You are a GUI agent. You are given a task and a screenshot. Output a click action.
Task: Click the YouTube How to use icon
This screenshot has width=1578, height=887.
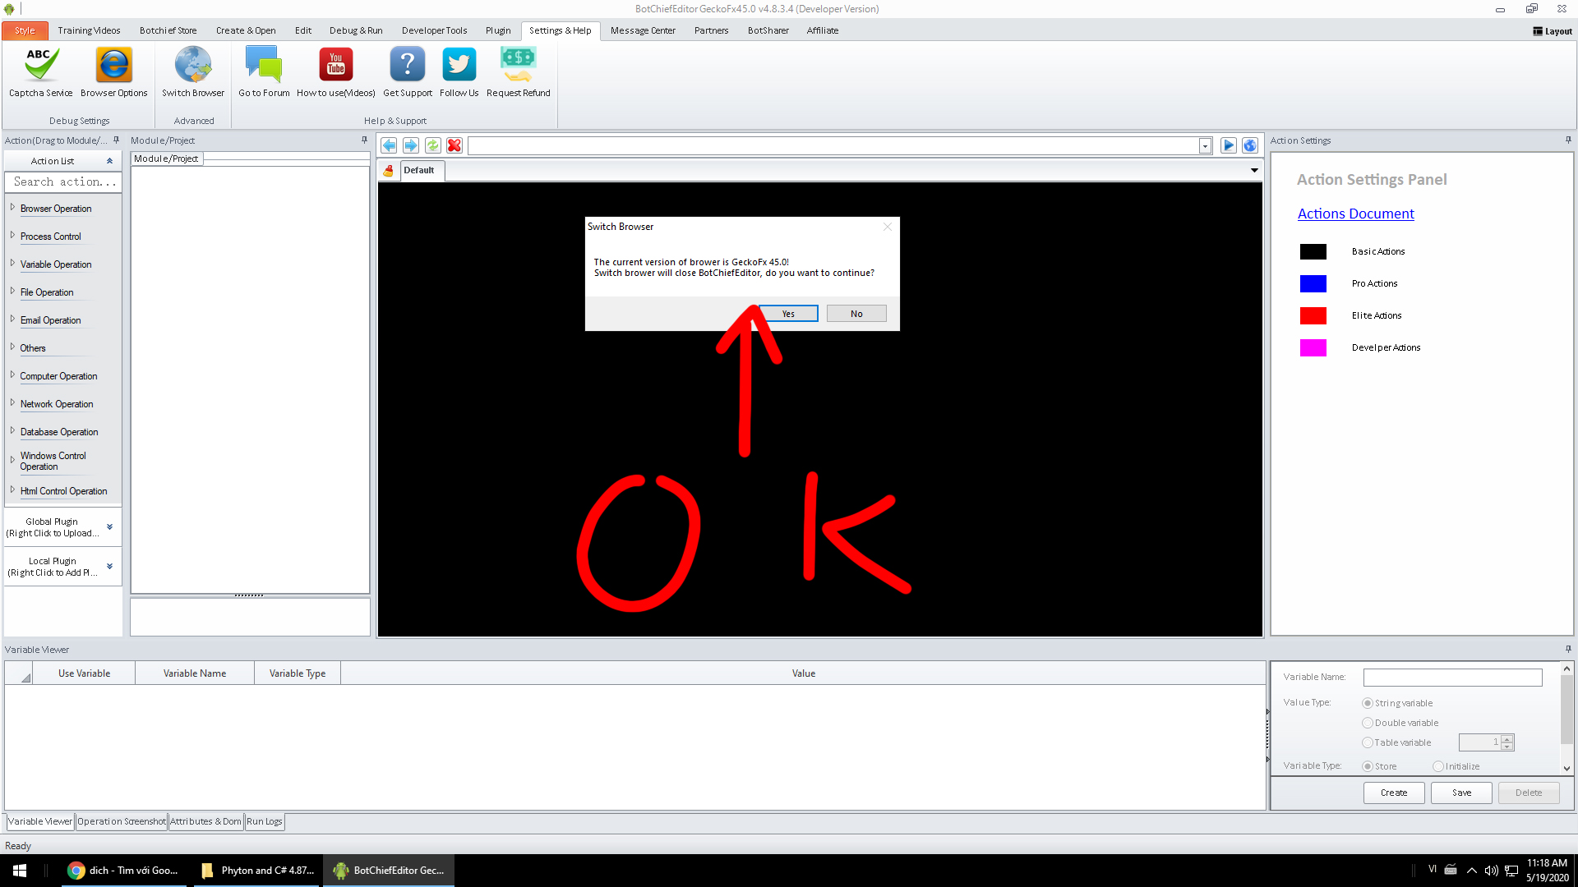coord(335,66)
